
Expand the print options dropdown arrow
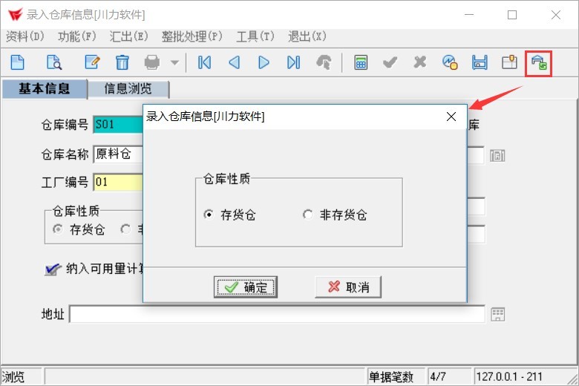(x=174, y=62)
